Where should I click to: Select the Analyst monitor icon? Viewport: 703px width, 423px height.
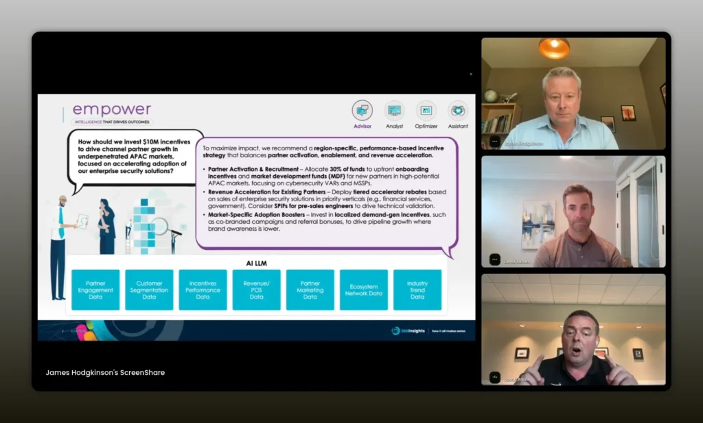pos(394,110)
